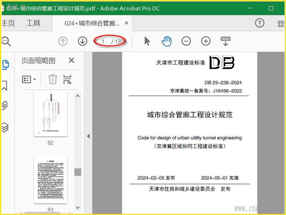Image resolution: width=286 pixels, height=215 pixels.
Task: Click the English title Code for design line
Action: pos(190,138)
